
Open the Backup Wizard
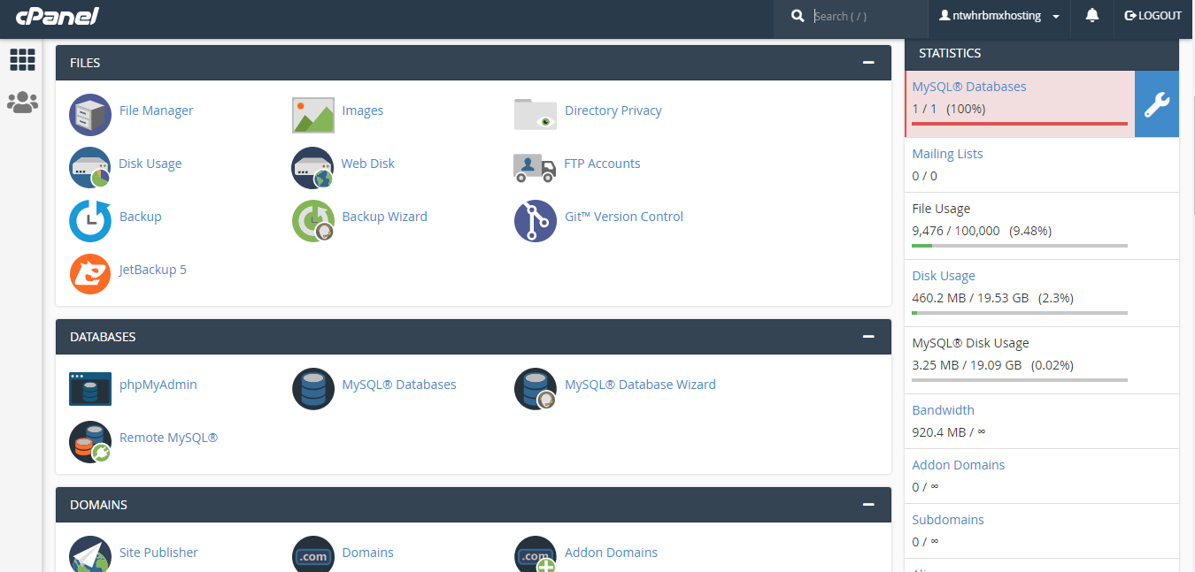384,216
